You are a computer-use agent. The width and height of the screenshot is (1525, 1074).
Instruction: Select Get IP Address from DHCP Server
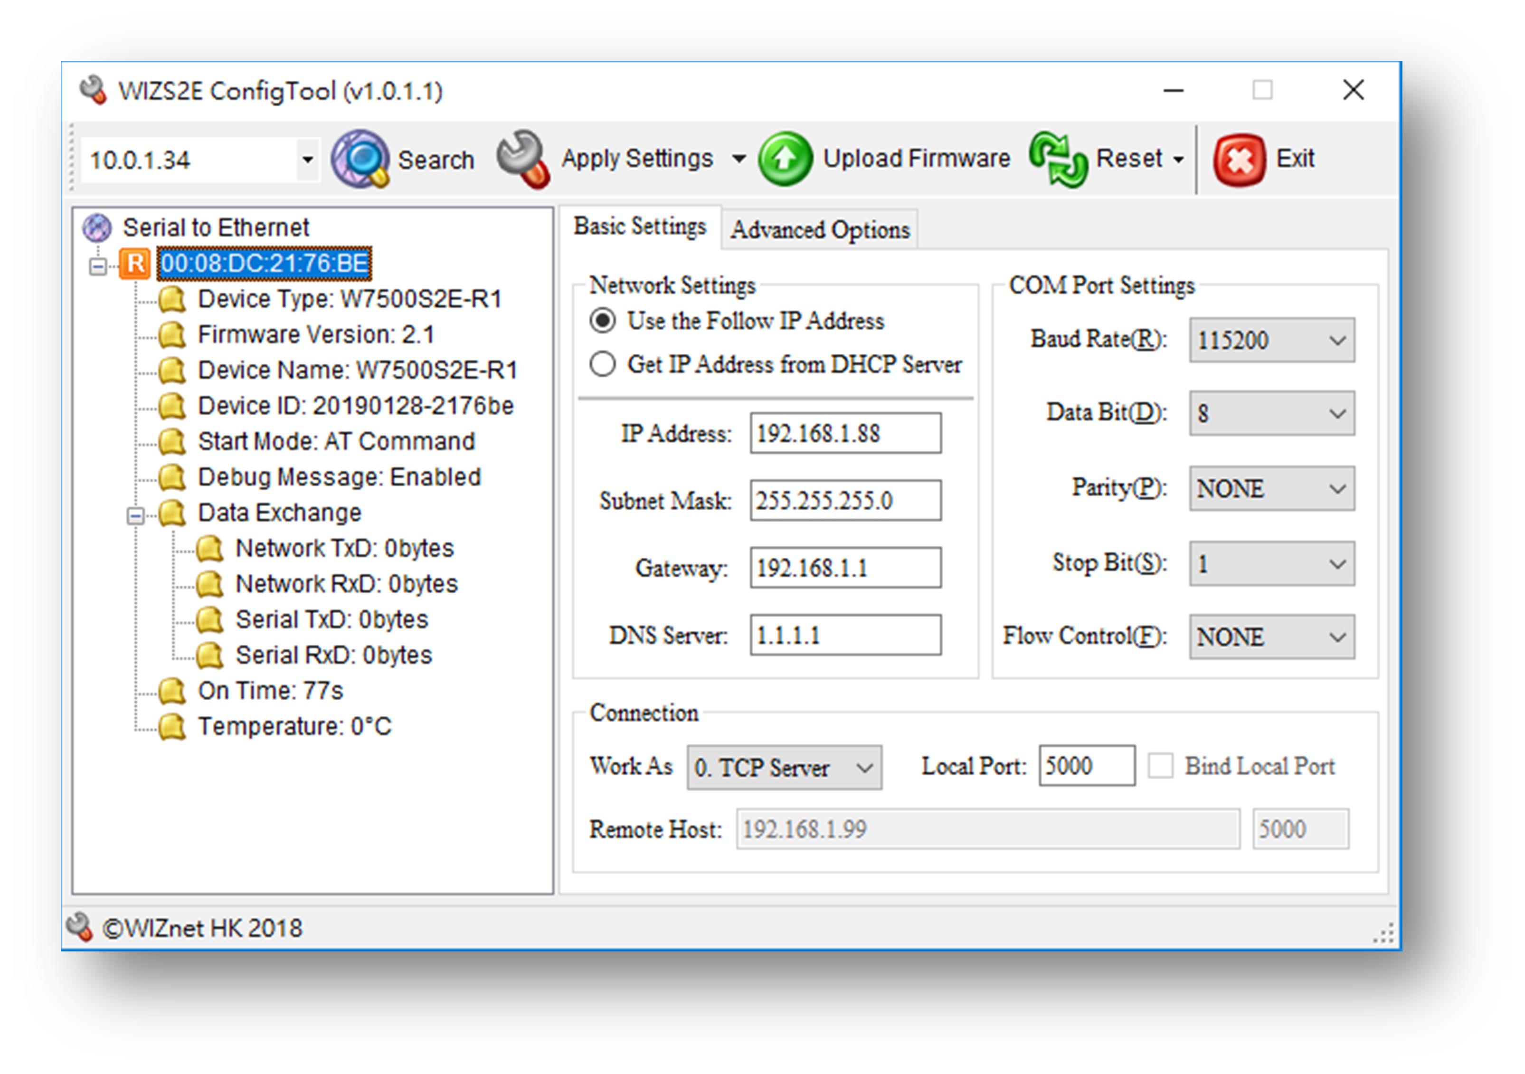[602, 364]
